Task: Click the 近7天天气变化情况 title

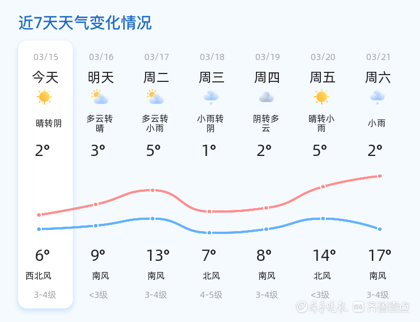Action: point(85,23)
